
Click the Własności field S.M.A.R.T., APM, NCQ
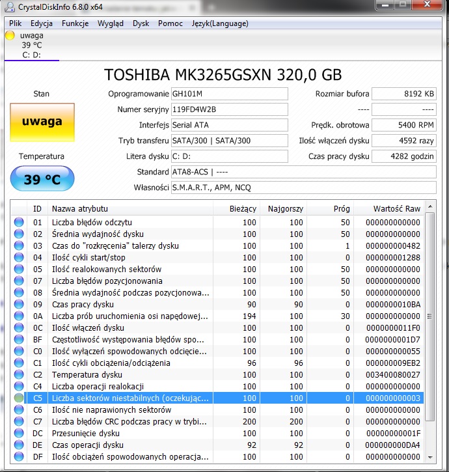[304, 187]
